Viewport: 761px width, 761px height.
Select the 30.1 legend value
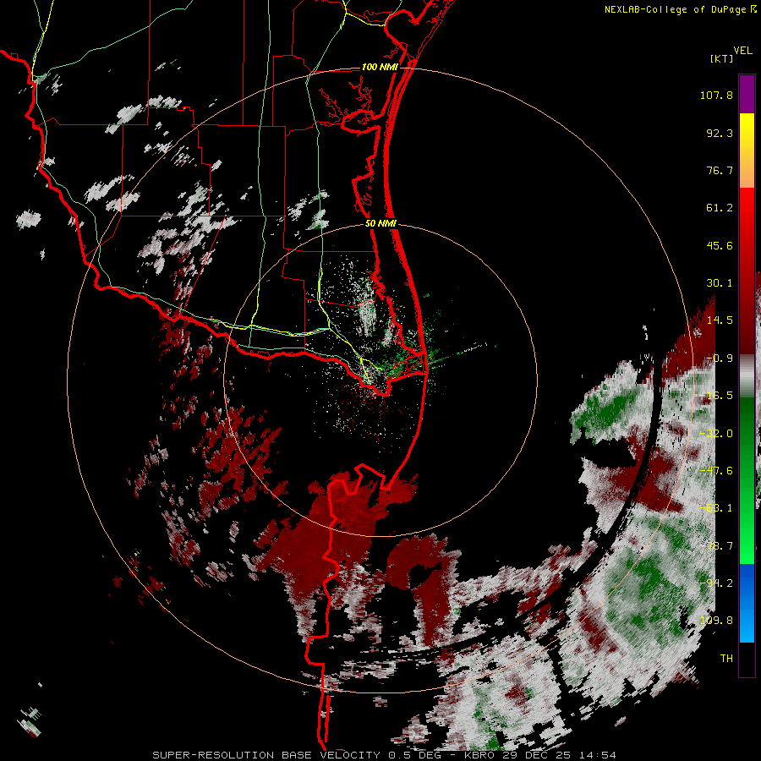point(720,283)
